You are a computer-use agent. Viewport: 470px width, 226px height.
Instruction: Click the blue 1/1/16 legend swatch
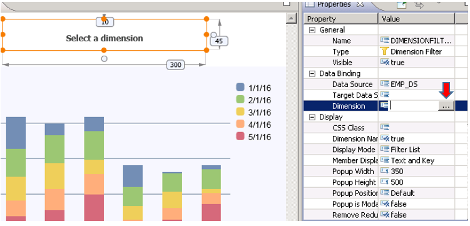coord(240,87)
